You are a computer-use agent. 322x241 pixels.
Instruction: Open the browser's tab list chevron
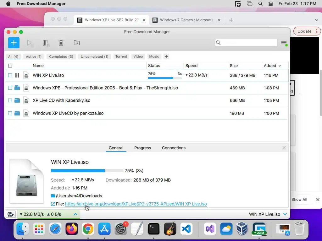pyautogui.click(x=316, y=20)
